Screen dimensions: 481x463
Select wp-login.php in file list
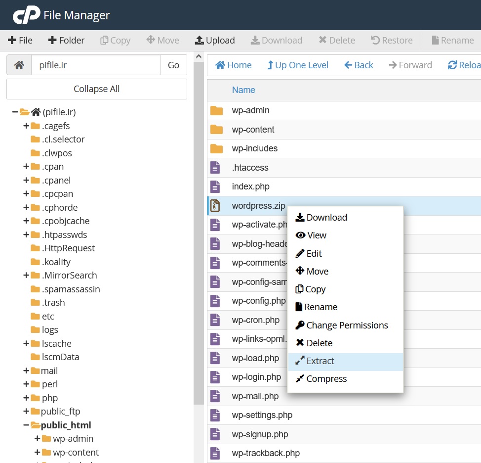(256, 377)
